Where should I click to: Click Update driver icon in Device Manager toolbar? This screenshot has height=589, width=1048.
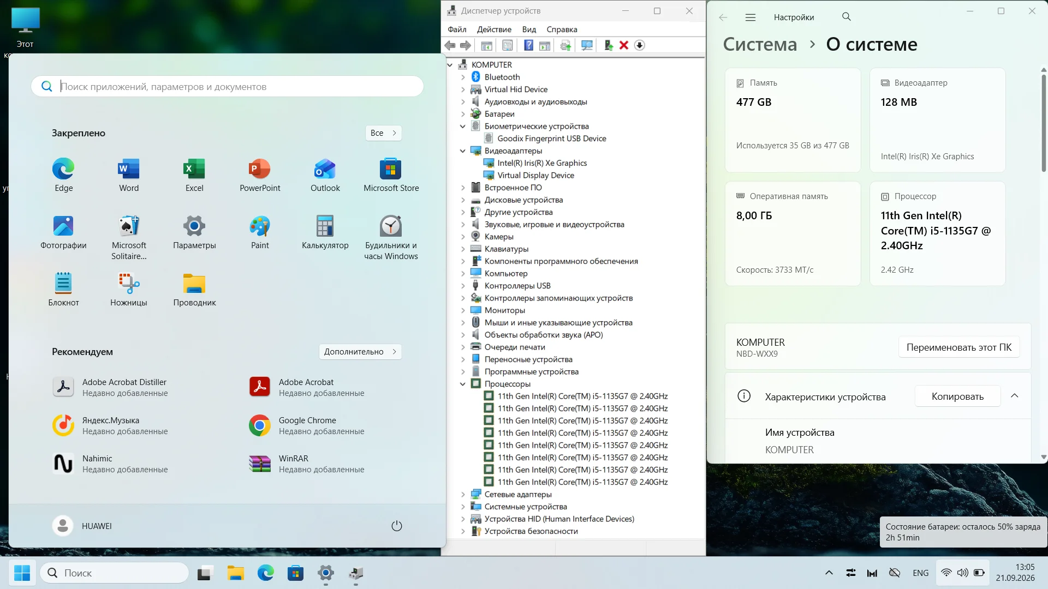[565, 45]
